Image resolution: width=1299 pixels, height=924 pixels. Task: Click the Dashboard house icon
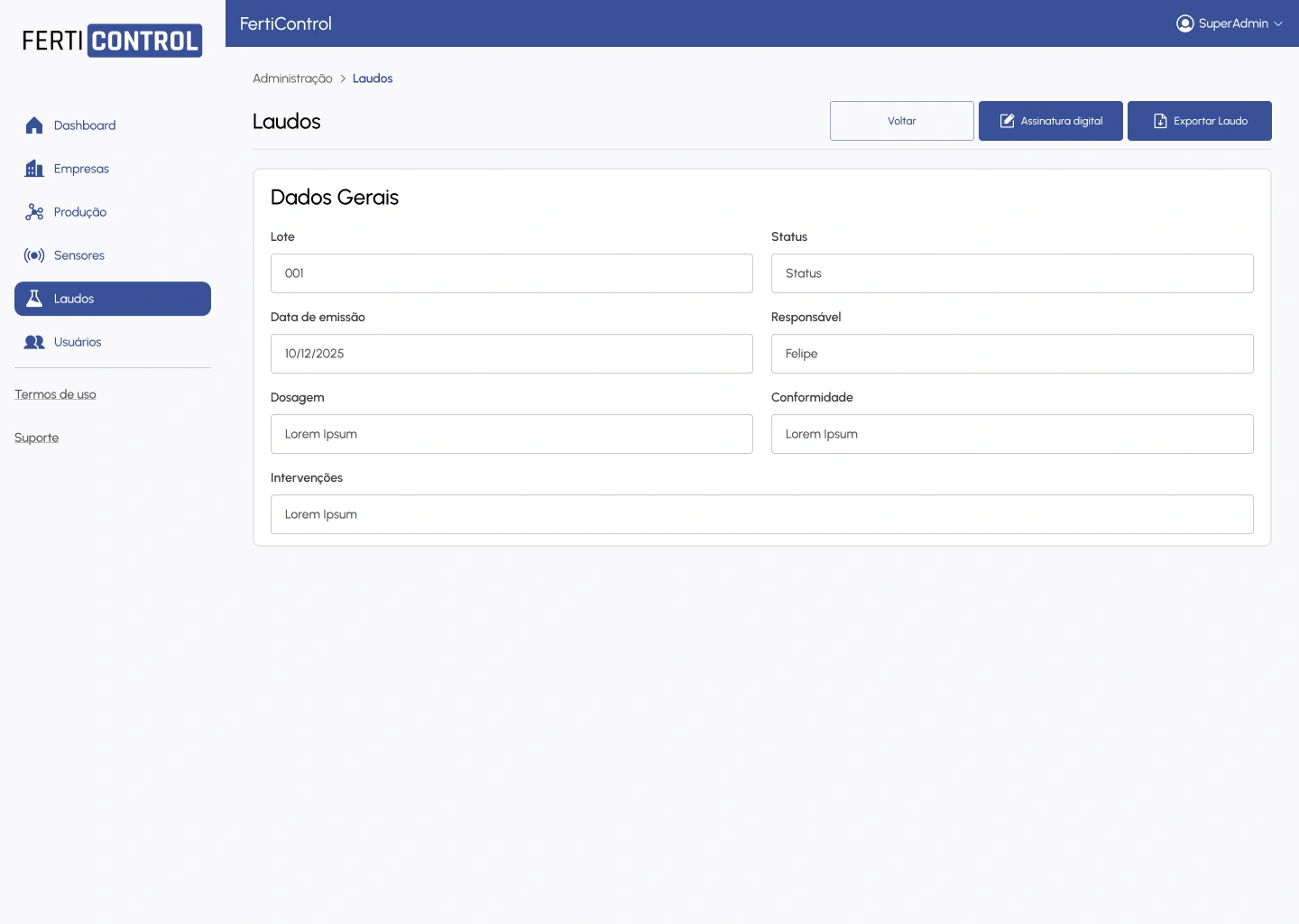point(34,125)
